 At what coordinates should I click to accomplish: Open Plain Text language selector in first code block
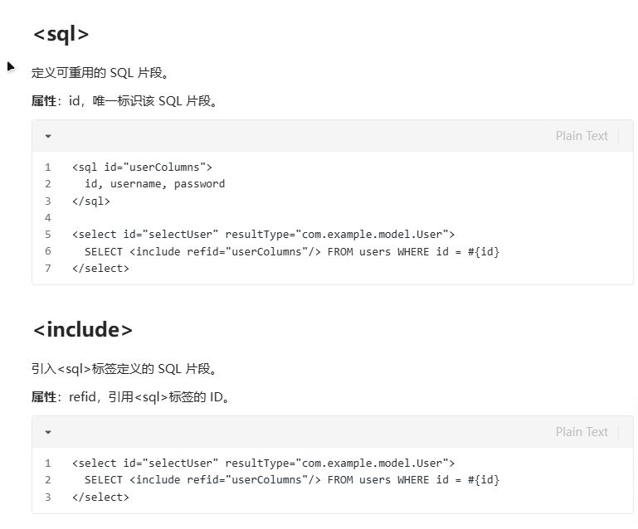582,136
